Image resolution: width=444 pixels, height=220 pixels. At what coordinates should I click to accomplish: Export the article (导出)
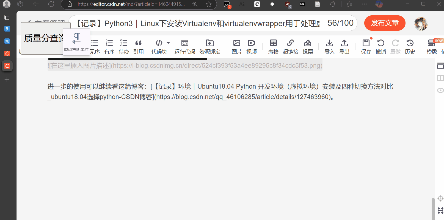(344, 47)
